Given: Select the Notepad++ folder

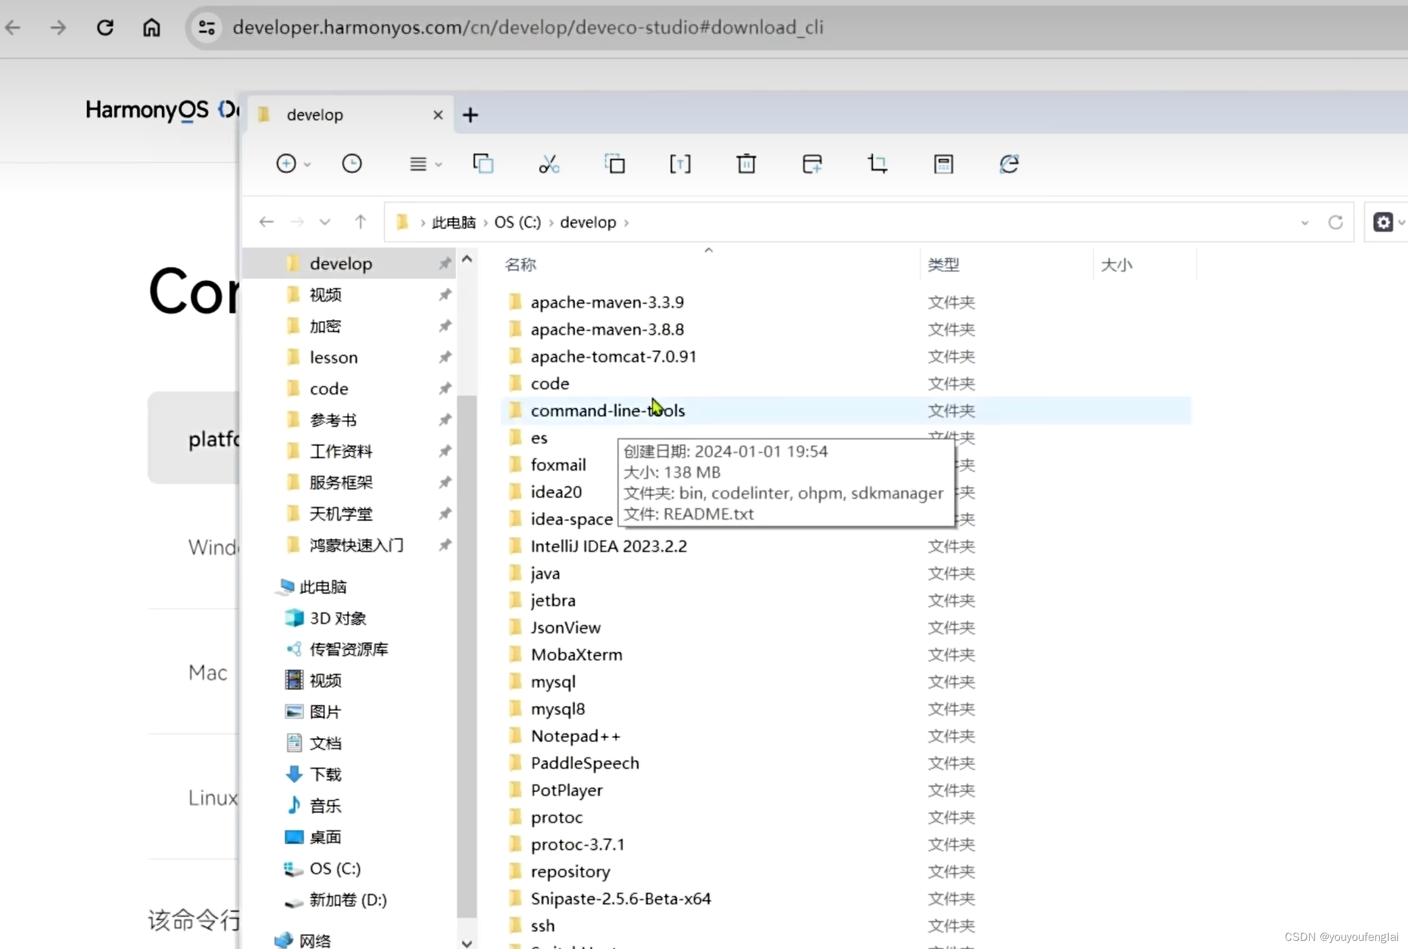Looking at the screenshot, I should coord(575,736).
